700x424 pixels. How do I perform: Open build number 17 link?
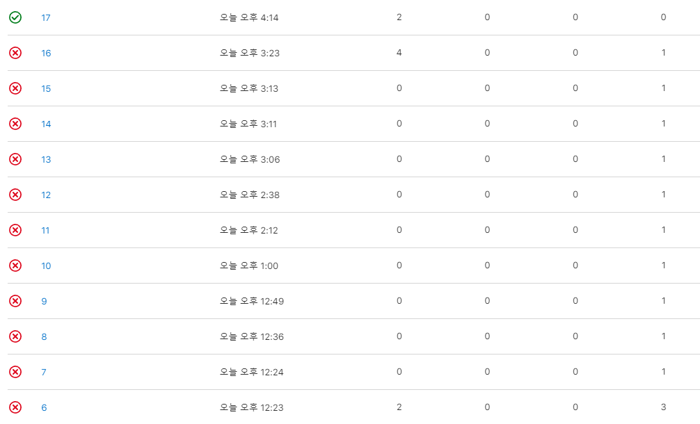coord(45,18)
